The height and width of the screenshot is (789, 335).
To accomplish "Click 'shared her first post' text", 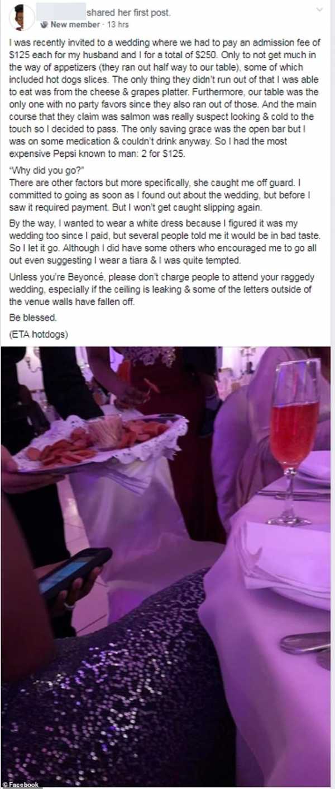I will 129,12.
